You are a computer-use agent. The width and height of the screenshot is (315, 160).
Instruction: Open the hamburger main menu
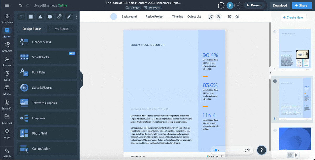tap(7, 5)
